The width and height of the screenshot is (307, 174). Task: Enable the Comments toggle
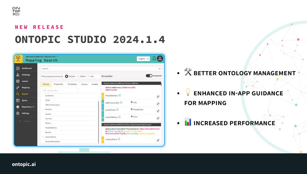point(149,76)
